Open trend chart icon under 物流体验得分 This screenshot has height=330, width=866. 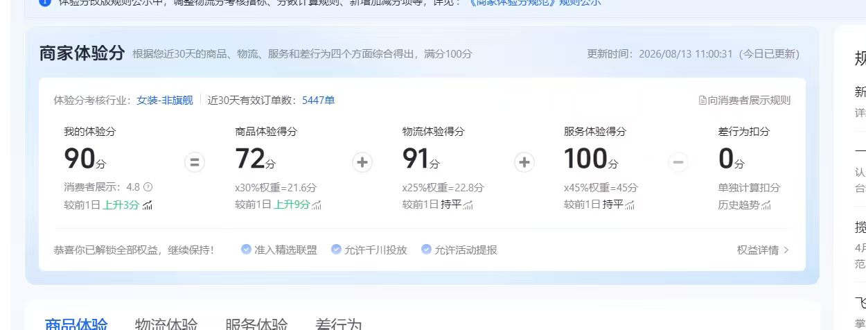tap(468, 205)
